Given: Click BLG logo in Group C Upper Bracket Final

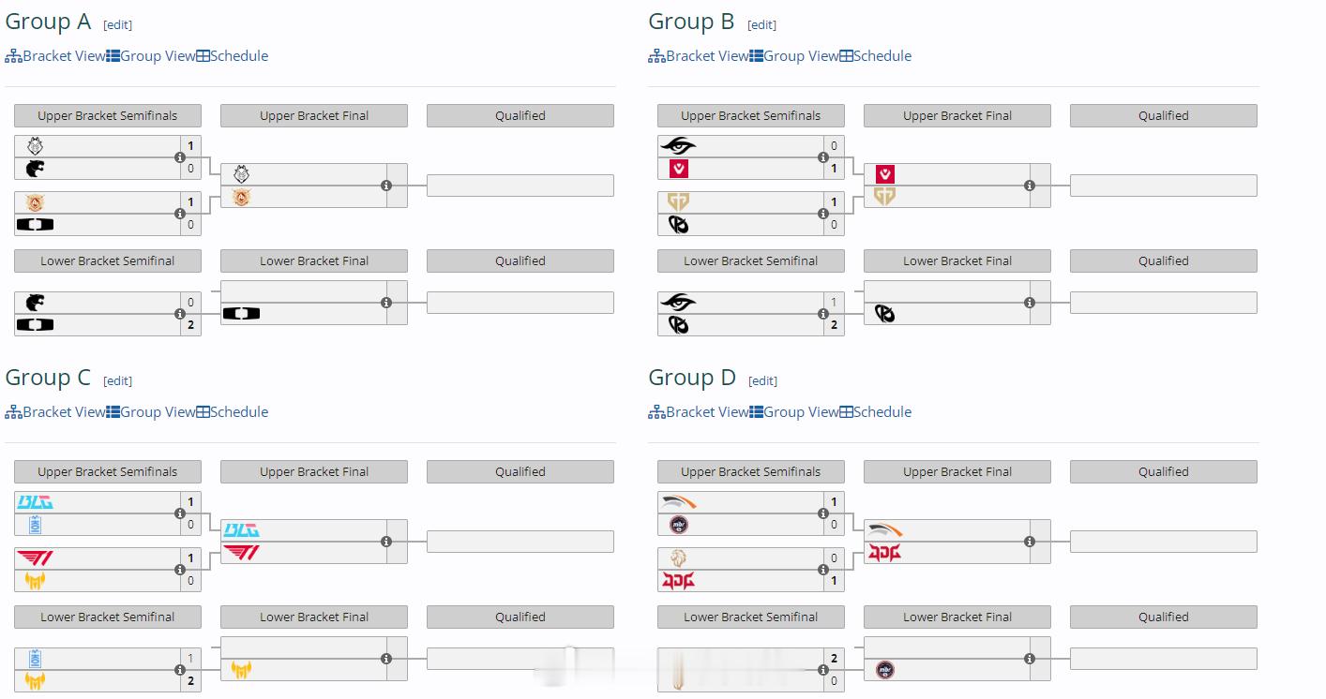Looking at the screenshot, I should pos(241,530).
